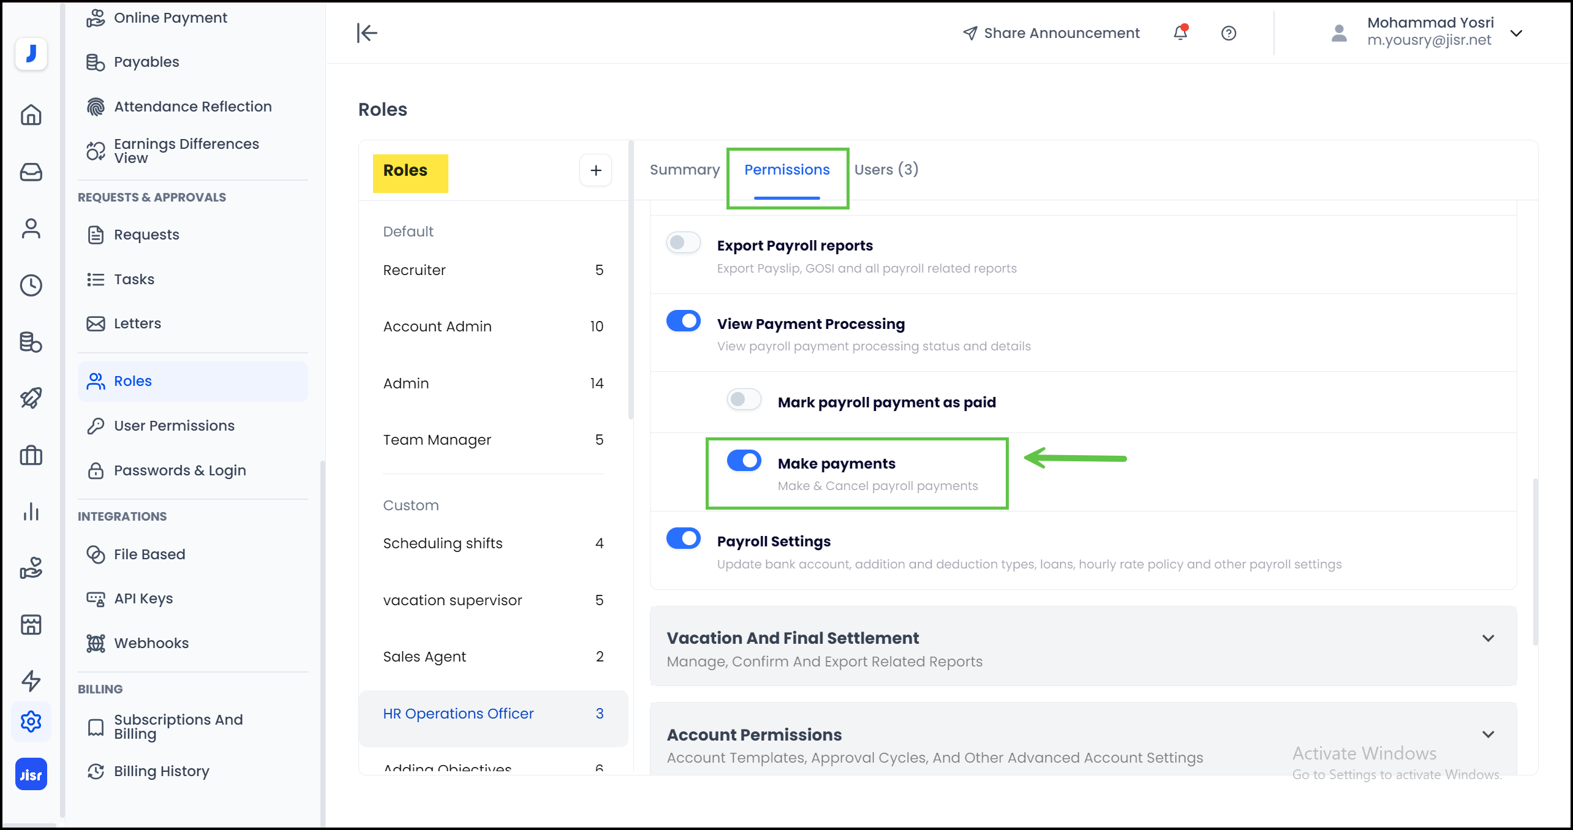Disable the Make payments toggle
This screenshot has width=1573, height=830.
pos(744,461)
